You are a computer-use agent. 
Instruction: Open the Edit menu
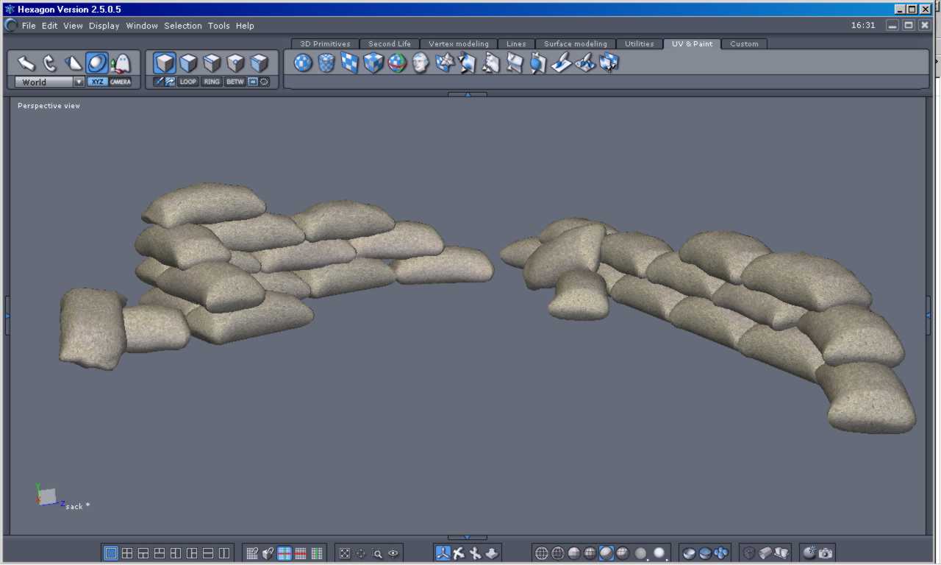pos(49,26)
